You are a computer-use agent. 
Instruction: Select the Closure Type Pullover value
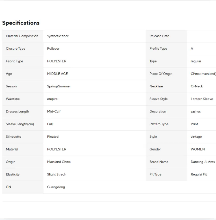coord(53,48)
